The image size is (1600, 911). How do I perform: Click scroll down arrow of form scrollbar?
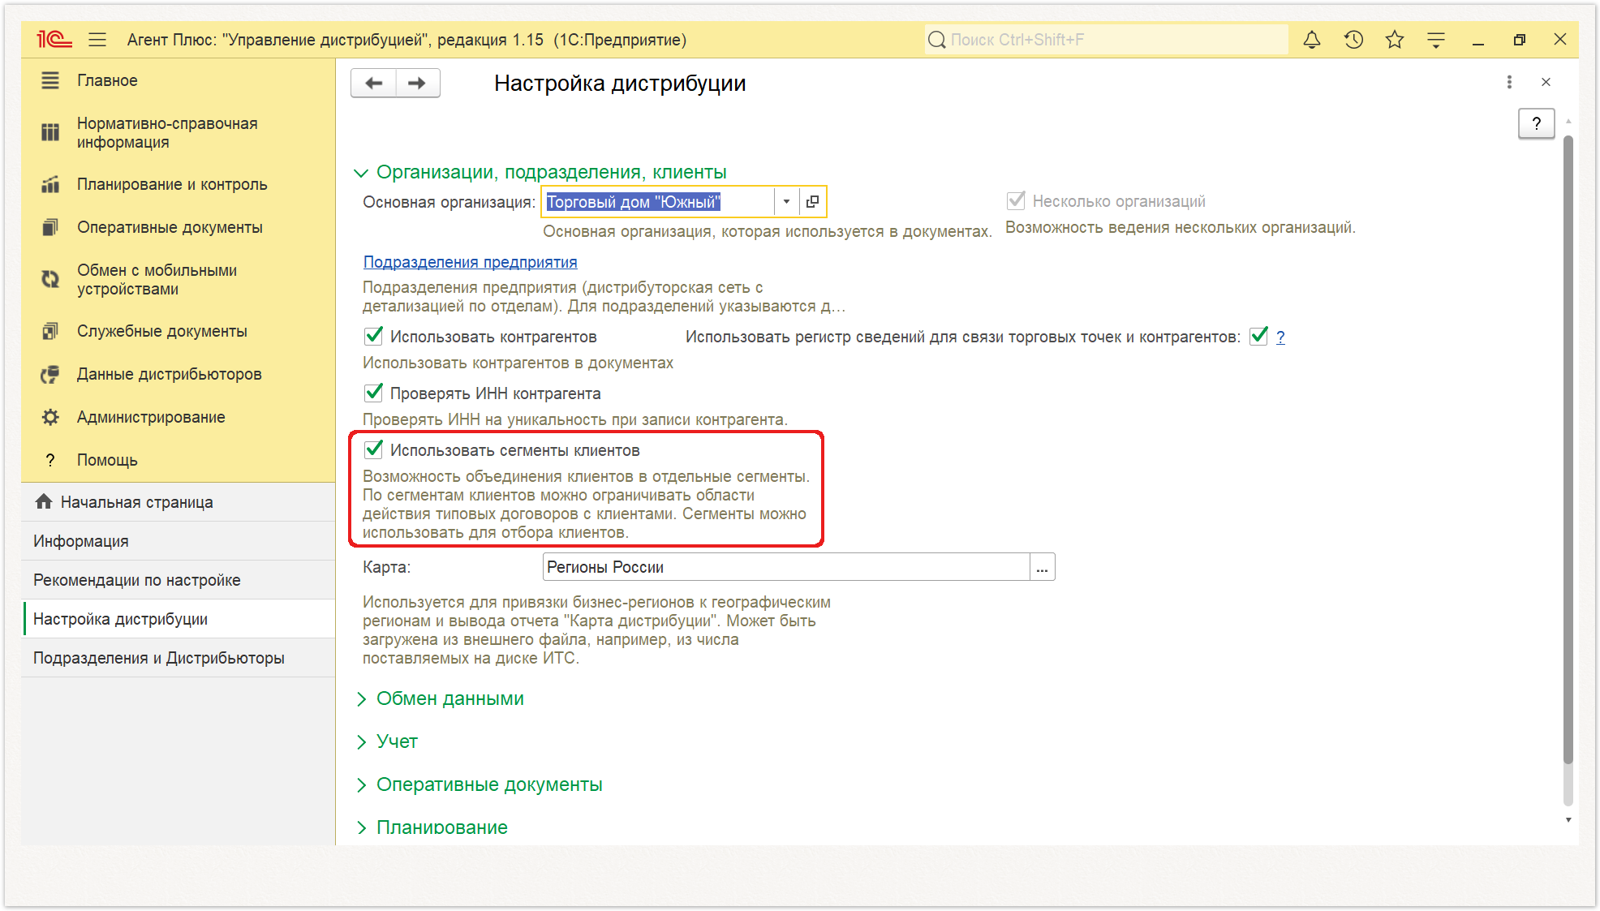[x=1568, y=820]
